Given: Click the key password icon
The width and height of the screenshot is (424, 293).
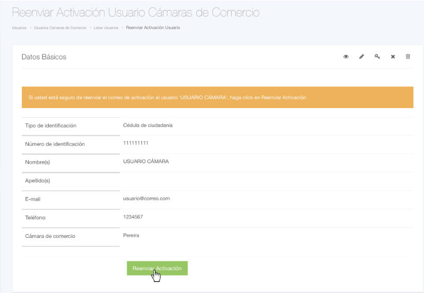Looking at the screenshot, I should pos(377,57).
